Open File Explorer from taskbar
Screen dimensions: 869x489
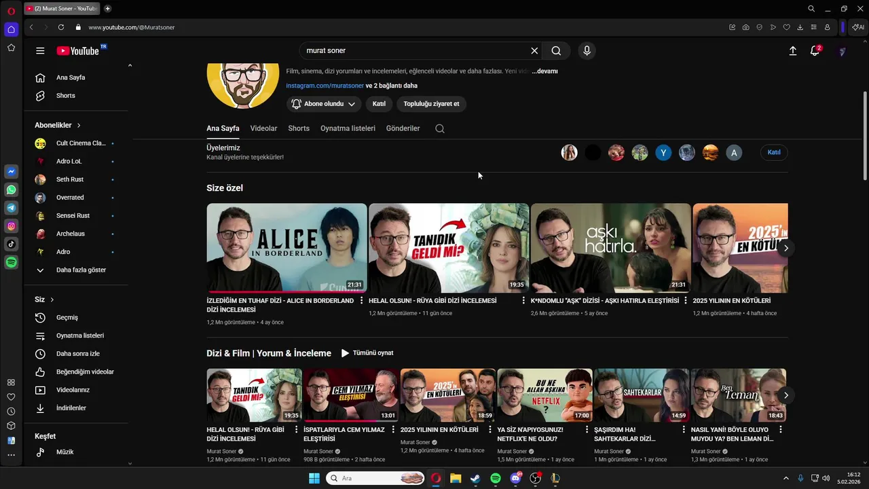pyautogui.click(x=456, y=478)
